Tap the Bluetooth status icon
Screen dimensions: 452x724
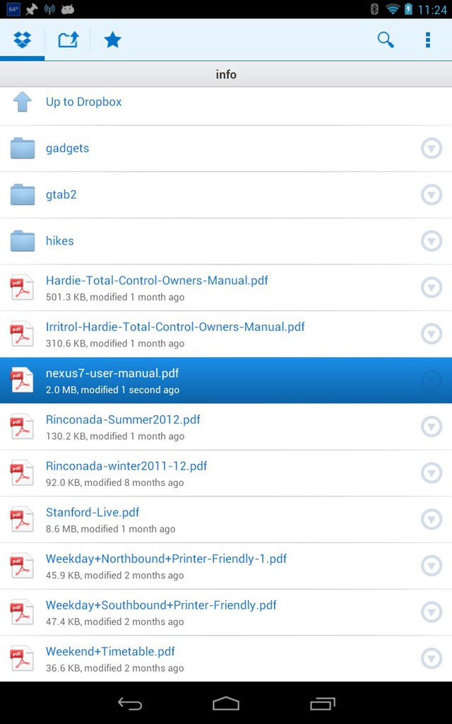(374, 9)
